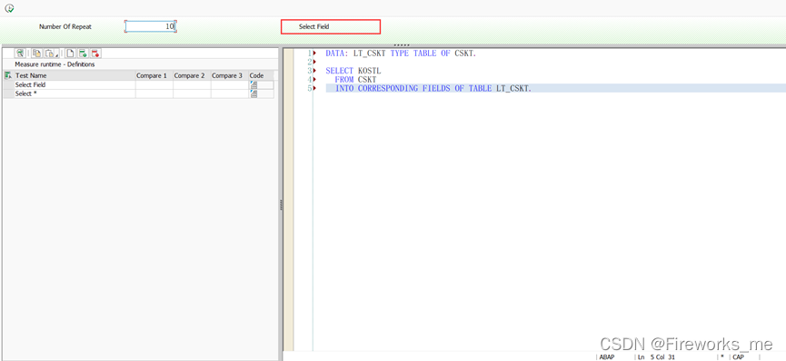The width and height of the screenshot is (786, 361).
Task: Click the Test Name column header
Action: (75, 75)
